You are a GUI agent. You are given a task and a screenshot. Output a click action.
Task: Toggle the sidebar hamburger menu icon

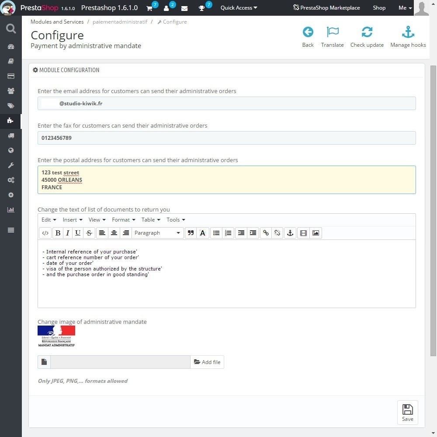(11, 230)
